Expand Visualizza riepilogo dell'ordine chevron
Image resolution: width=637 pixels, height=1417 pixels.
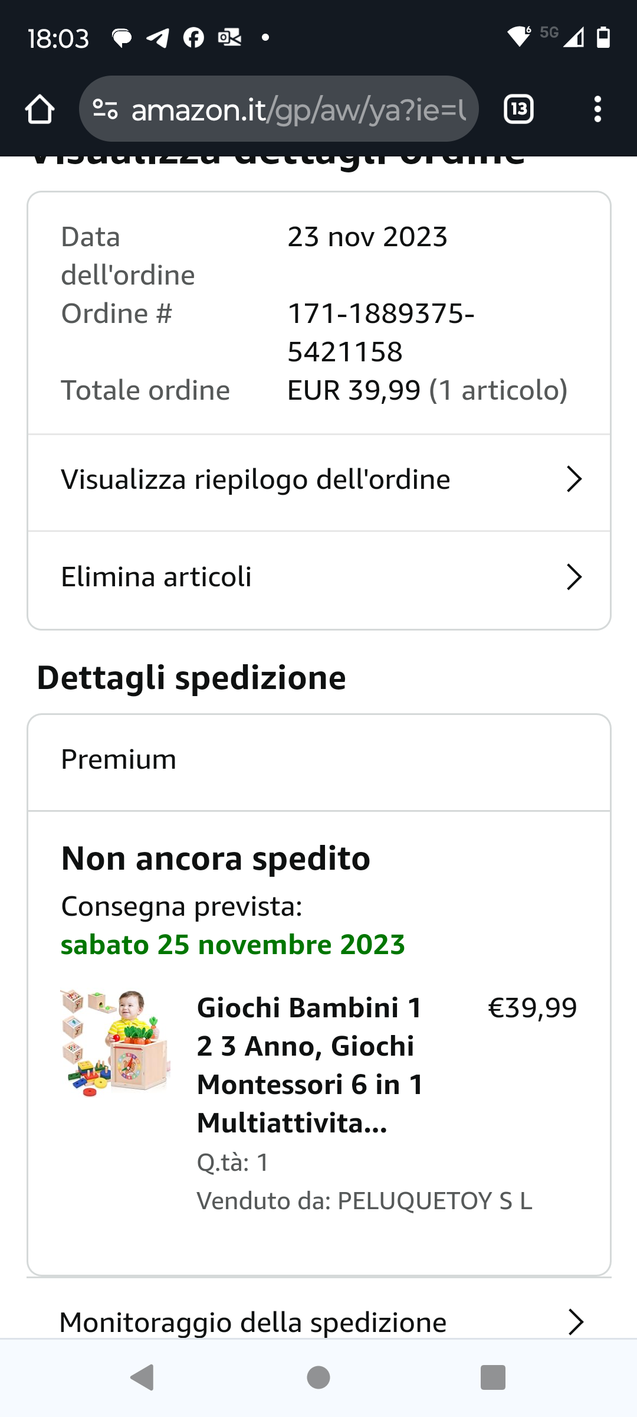pos(574,479)
